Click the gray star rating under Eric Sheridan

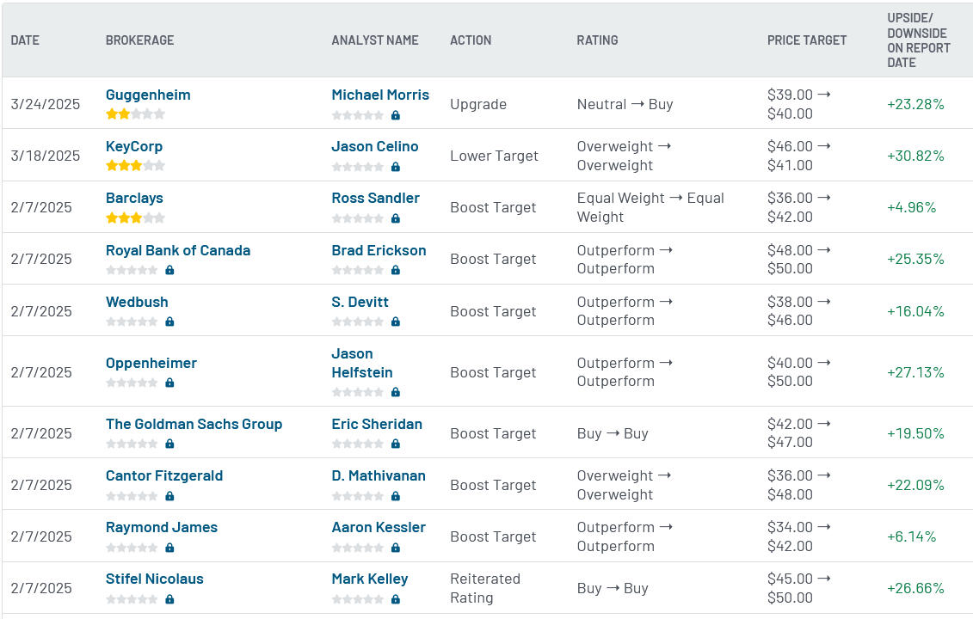click(358, 444)
